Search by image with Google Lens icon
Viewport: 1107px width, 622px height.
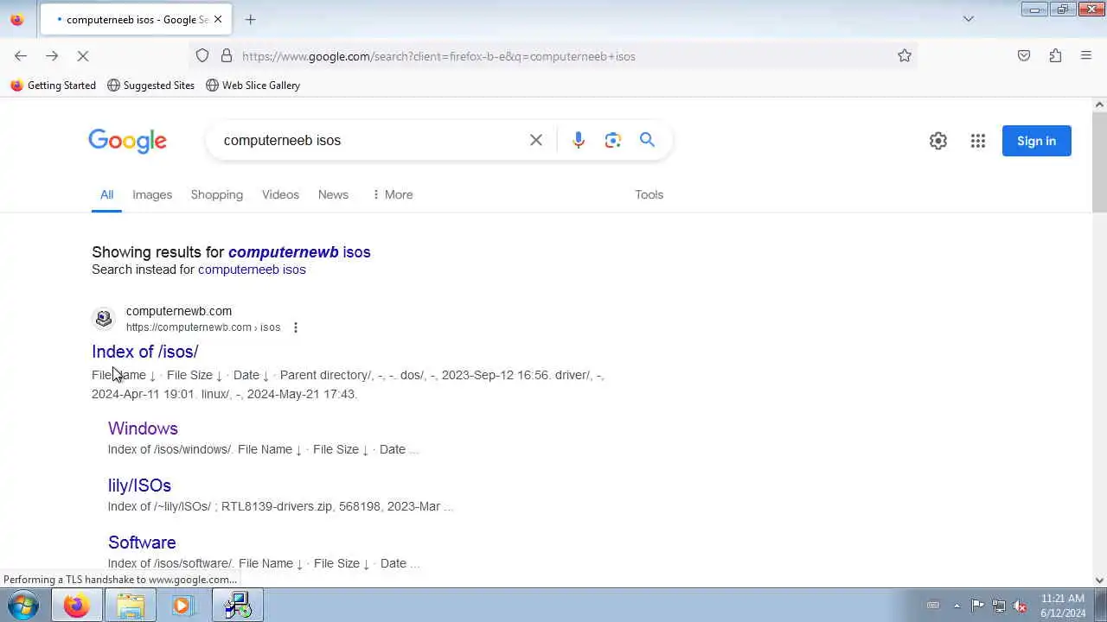[613, 140]
